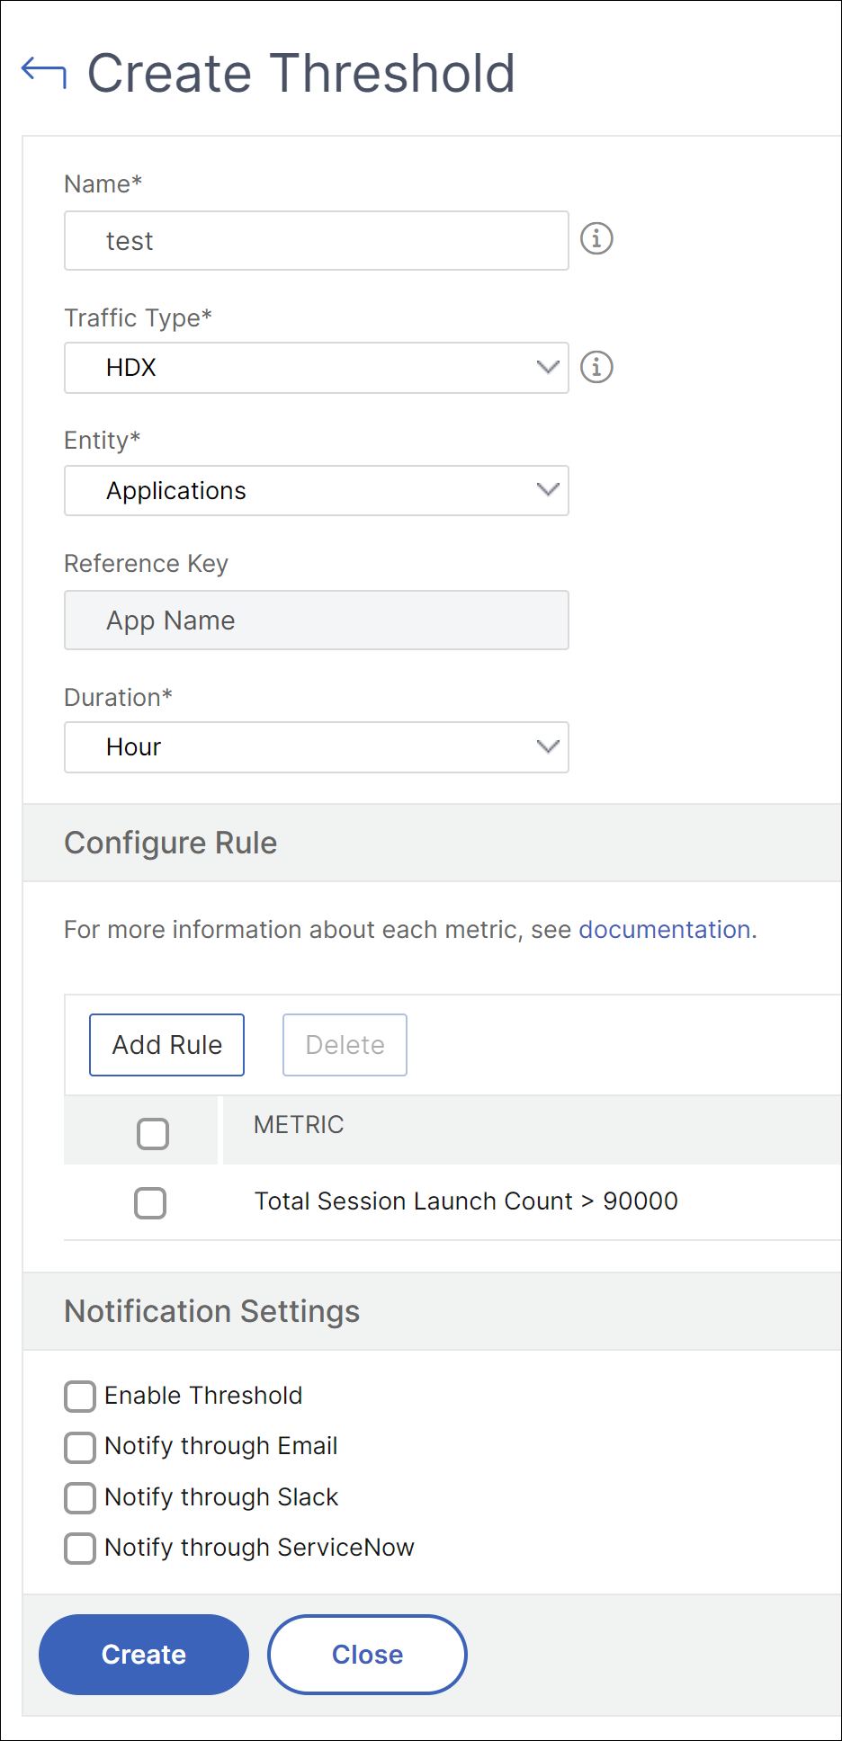This screenshot has width=842, height=1741.
Task: Open the Duration dropdown showing Hour
Action: [x=317, y=747]
